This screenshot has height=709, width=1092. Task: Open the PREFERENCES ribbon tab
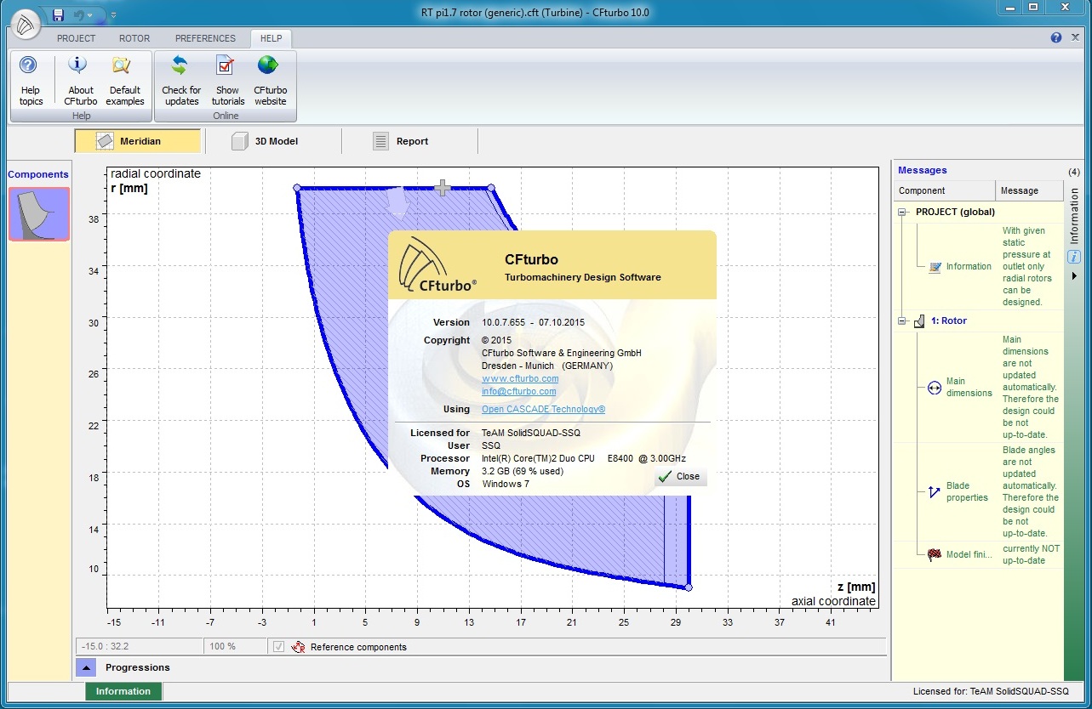205,38
